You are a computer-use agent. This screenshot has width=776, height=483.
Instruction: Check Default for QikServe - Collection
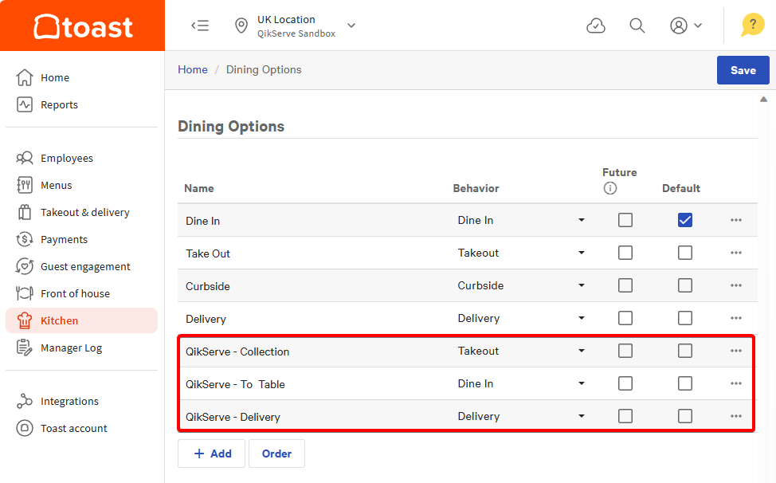(x=684, y=351)
